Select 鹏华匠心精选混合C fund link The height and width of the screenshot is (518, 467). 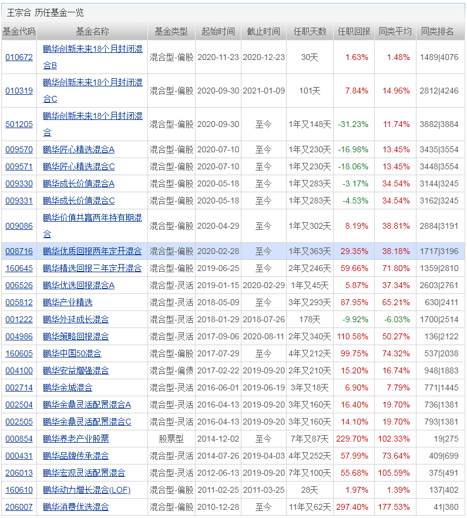pyautogui.click(x=79, y=166)
